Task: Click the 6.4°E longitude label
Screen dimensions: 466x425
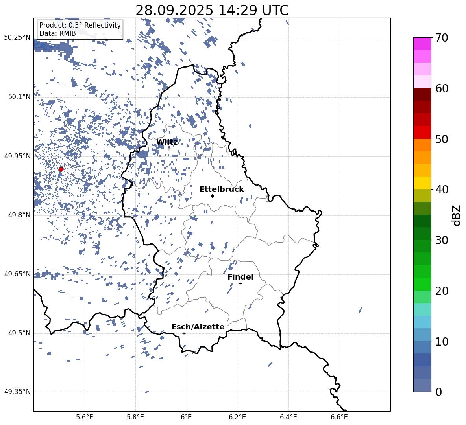Action: 288,417
